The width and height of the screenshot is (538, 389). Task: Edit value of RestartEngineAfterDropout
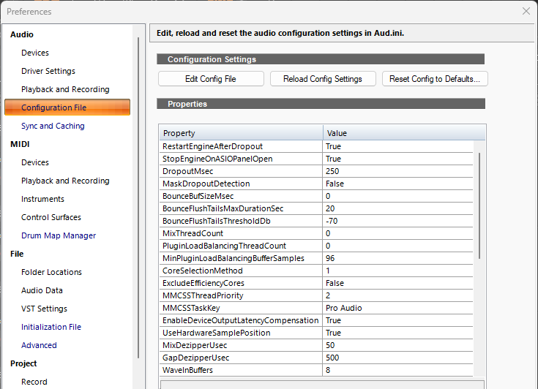398,146
